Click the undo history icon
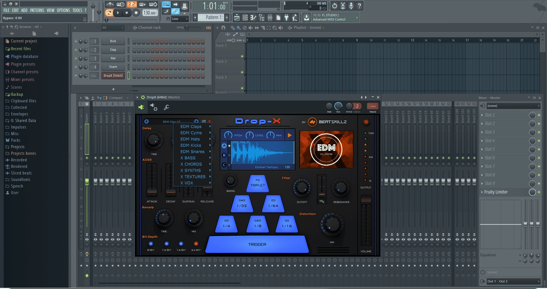 (335, 6)
